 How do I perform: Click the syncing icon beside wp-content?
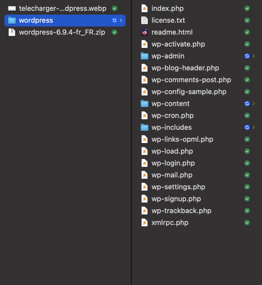click(247, 104)
